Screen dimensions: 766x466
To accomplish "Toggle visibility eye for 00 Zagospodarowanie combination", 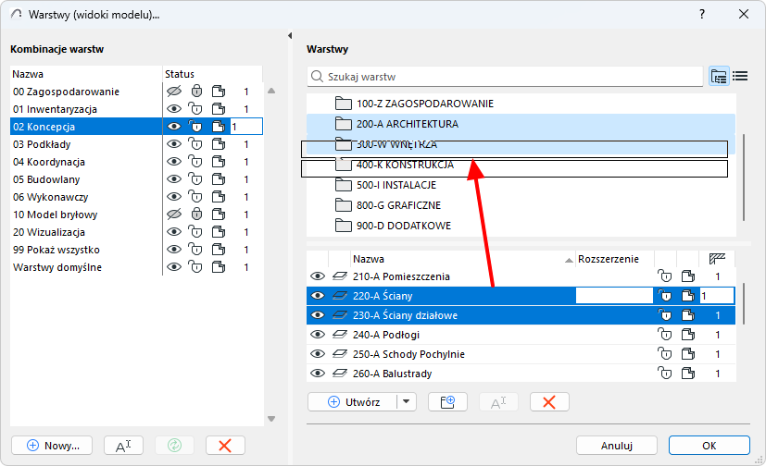I will click(x=174, y=92).
